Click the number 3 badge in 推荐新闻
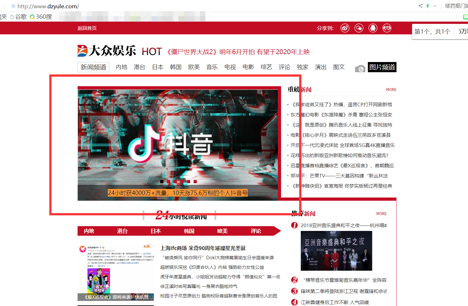468x306 pixels. [x=294, y=291]
